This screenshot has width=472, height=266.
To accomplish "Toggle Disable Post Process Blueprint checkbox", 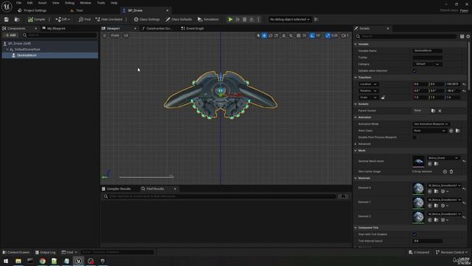I will (414, 137).
